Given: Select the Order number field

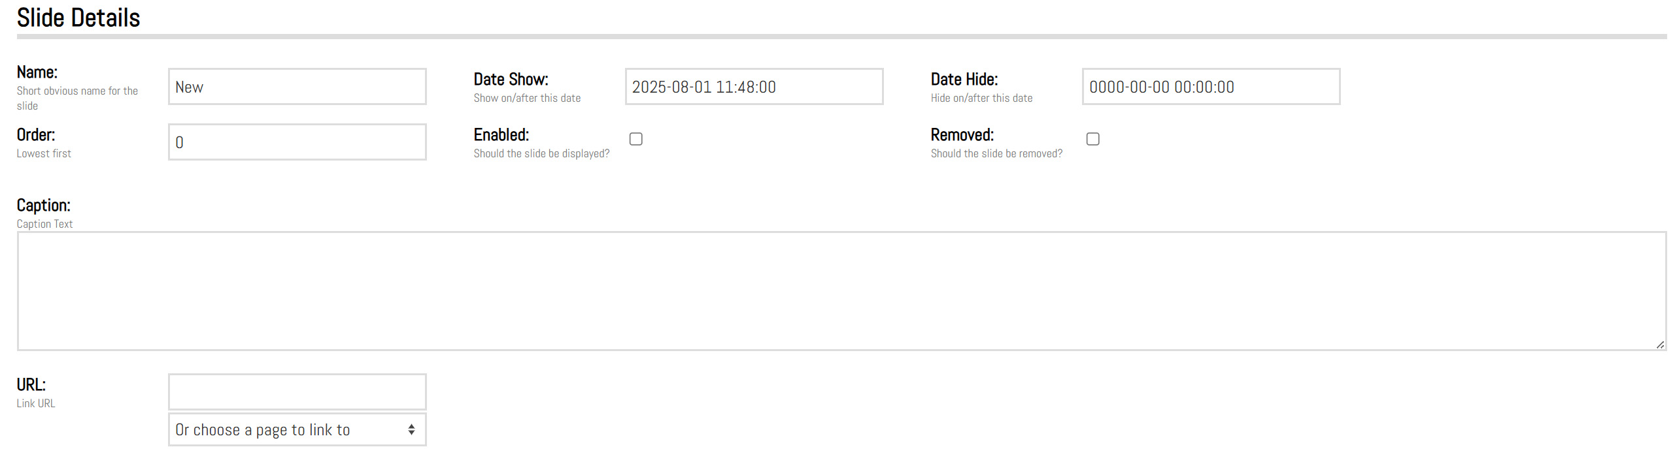Looking at the screenshot, I should point(297,142).
